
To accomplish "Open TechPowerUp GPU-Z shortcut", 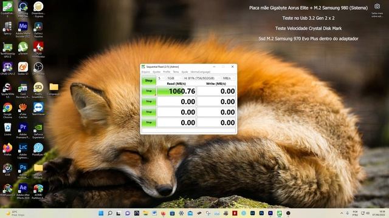I will point(8,50).
